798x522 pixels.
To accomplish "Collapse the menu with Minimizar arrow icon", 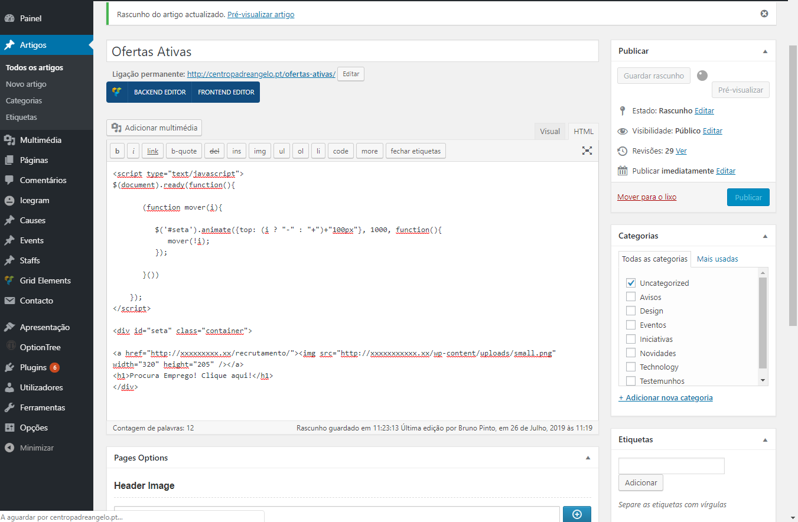I will click(9, 448).
